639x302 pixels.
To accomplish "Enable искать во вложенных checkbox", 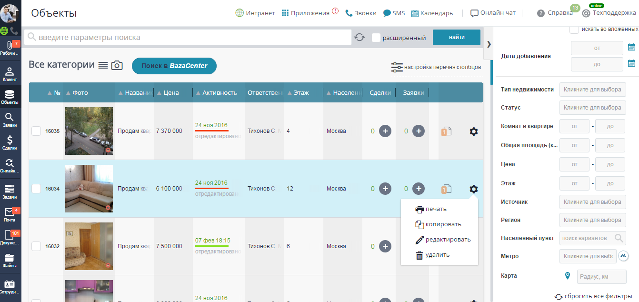I will coord(574,30).
